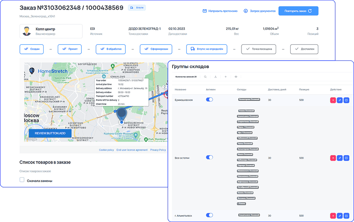This screenshot has height=222, width=354.
Task: Toggle the Активен switch for Все остатки
Action: tap(210, 157)
